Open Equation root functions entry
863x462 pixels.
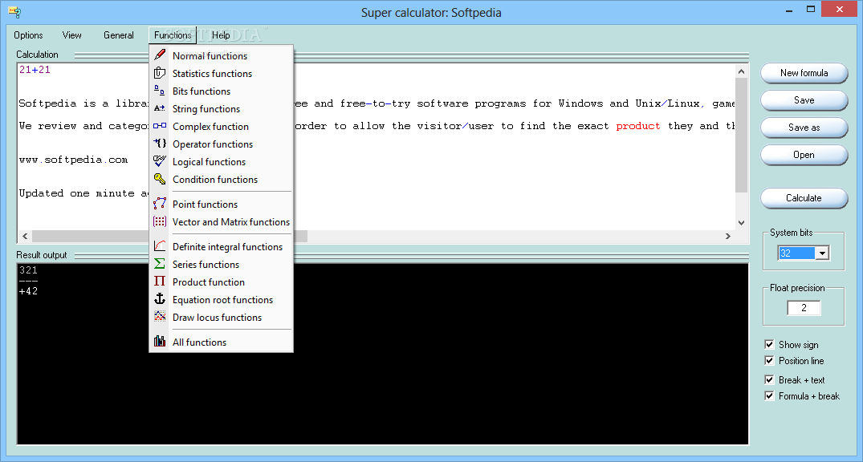tap(222, 299)
